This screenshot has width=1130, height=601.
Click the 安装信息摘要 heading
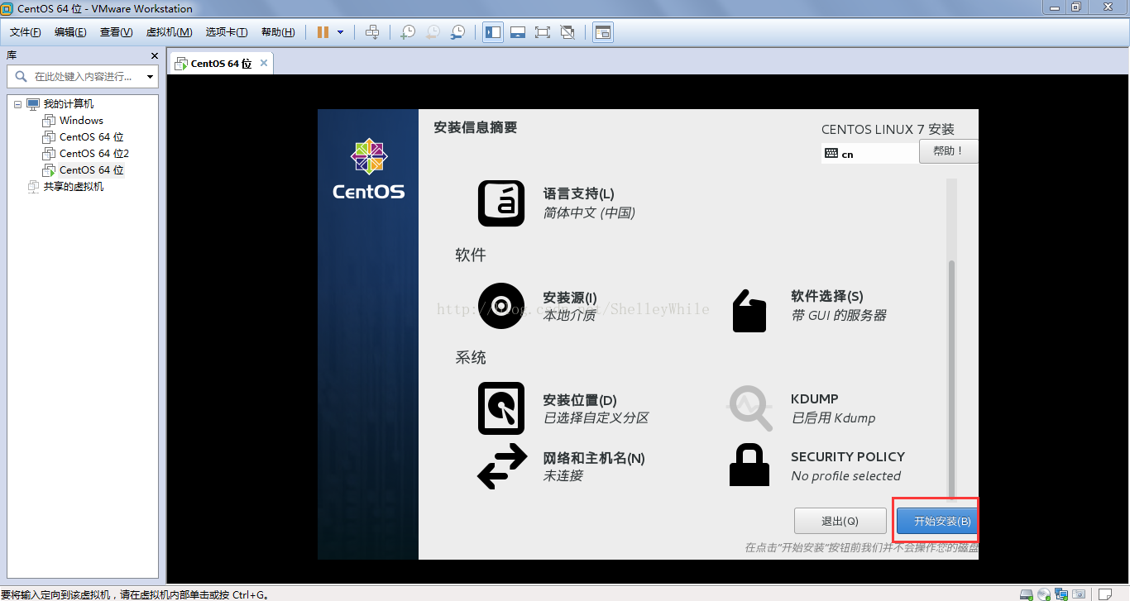[x=475, y=127]
